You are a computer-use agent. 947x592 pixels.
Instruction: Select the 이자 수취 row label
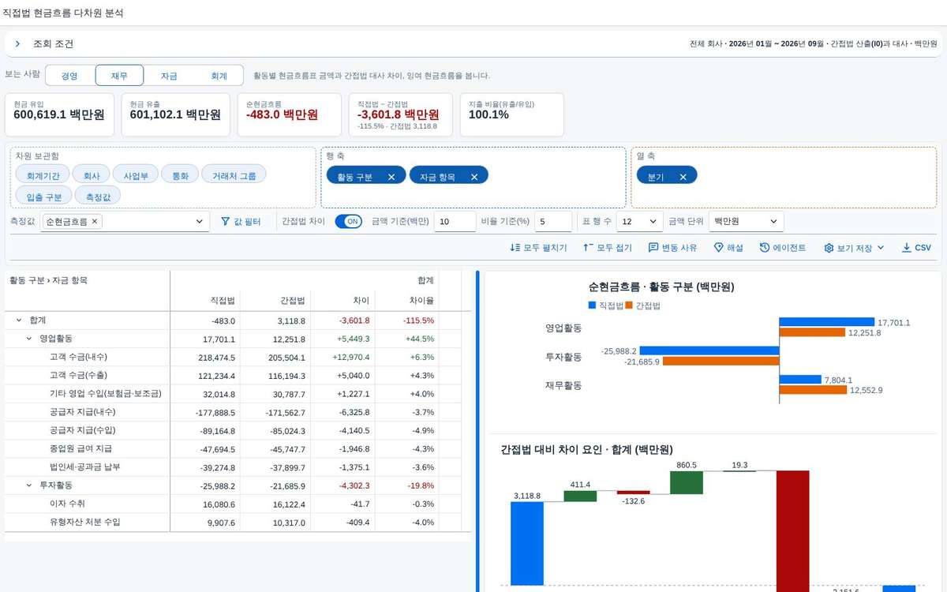[67, 504]
